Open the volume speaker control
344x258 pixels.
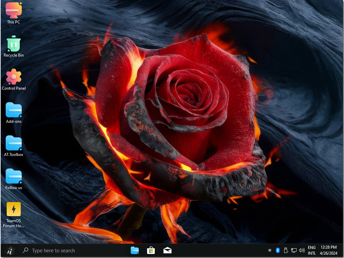pos(302,250)
